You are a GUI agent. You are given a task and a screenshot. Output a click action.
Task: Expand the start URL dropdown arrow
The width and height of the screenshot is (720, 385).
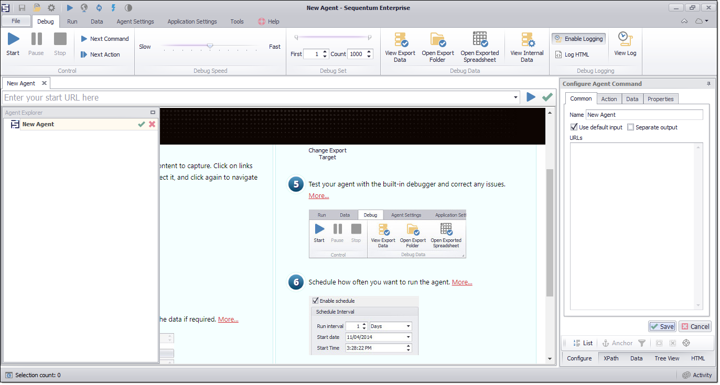[x=516, y=97]
